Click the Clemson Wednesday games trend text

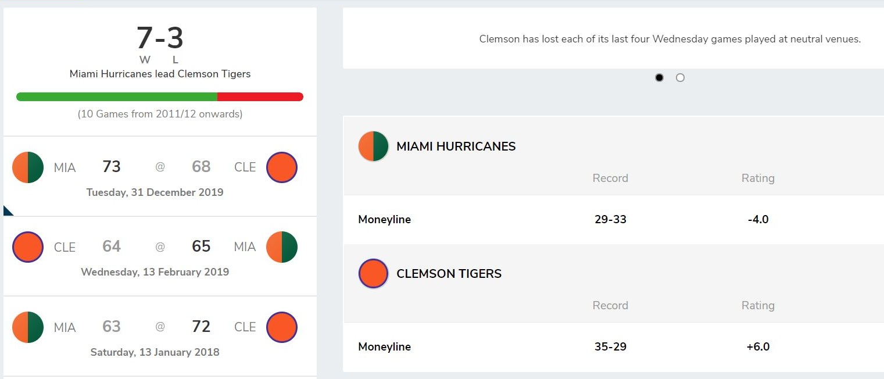coord(670,40)
